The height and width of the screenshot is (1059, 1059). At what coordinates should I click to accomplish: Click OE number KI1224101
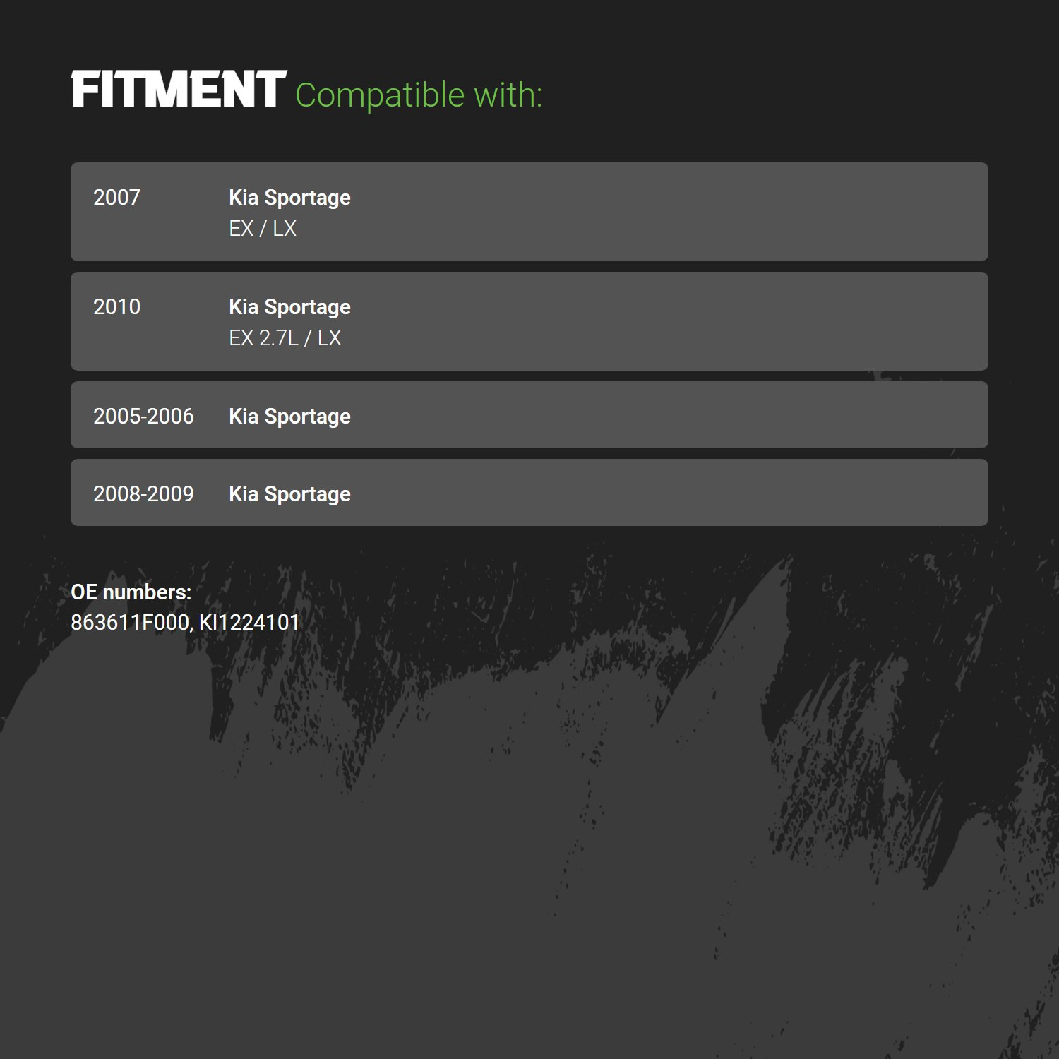[249, 622]
